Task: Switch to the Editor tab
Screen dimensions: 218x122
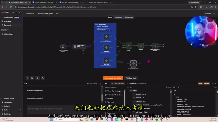Action: point(110,17)
